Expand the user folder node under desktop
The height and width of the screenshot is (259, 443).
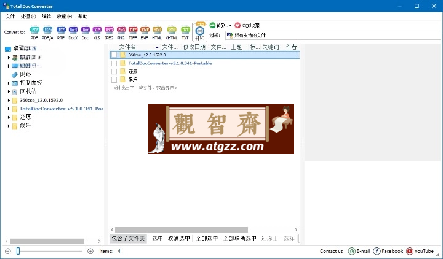point(9,58)
